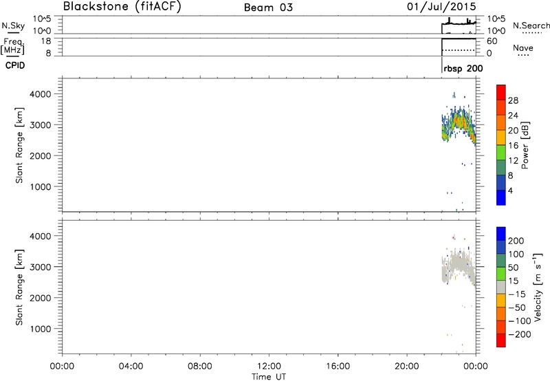This screenshot has height=381, width=550.
Task: Click the noise trace in the N.Sky panel
Action: pos(459,23)
